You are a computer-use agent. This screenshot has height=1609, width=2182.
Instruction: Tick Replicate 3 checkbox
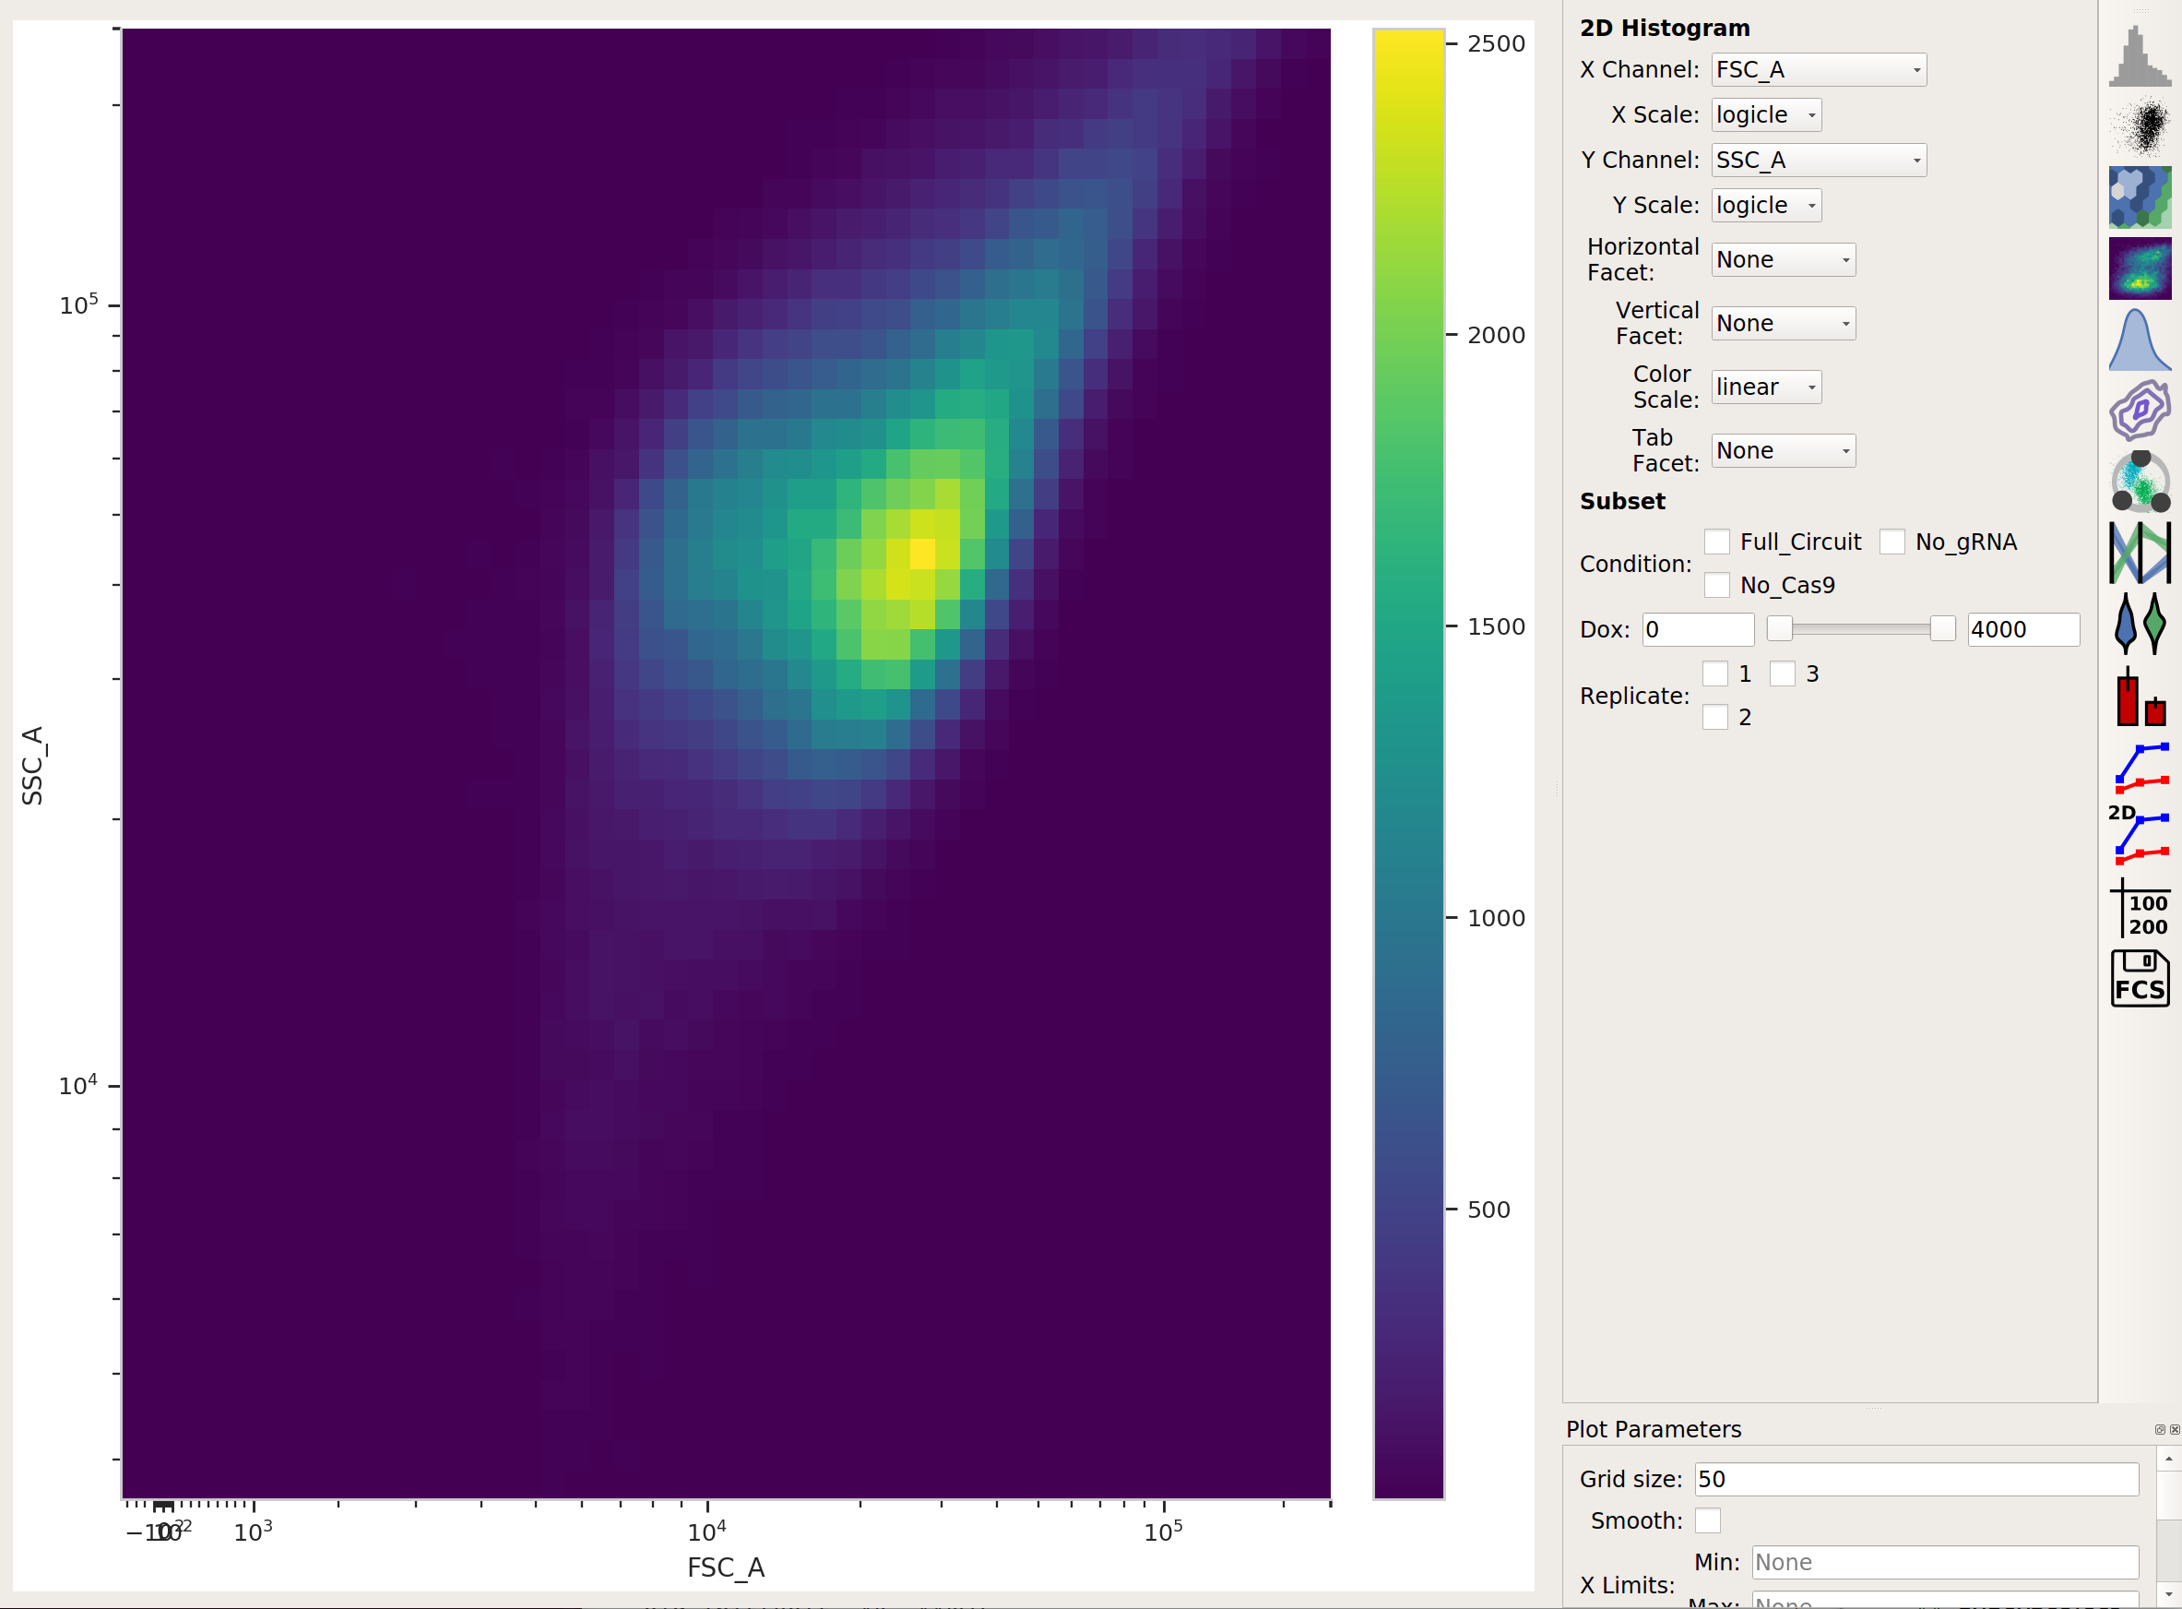(x=1783, y=673)
